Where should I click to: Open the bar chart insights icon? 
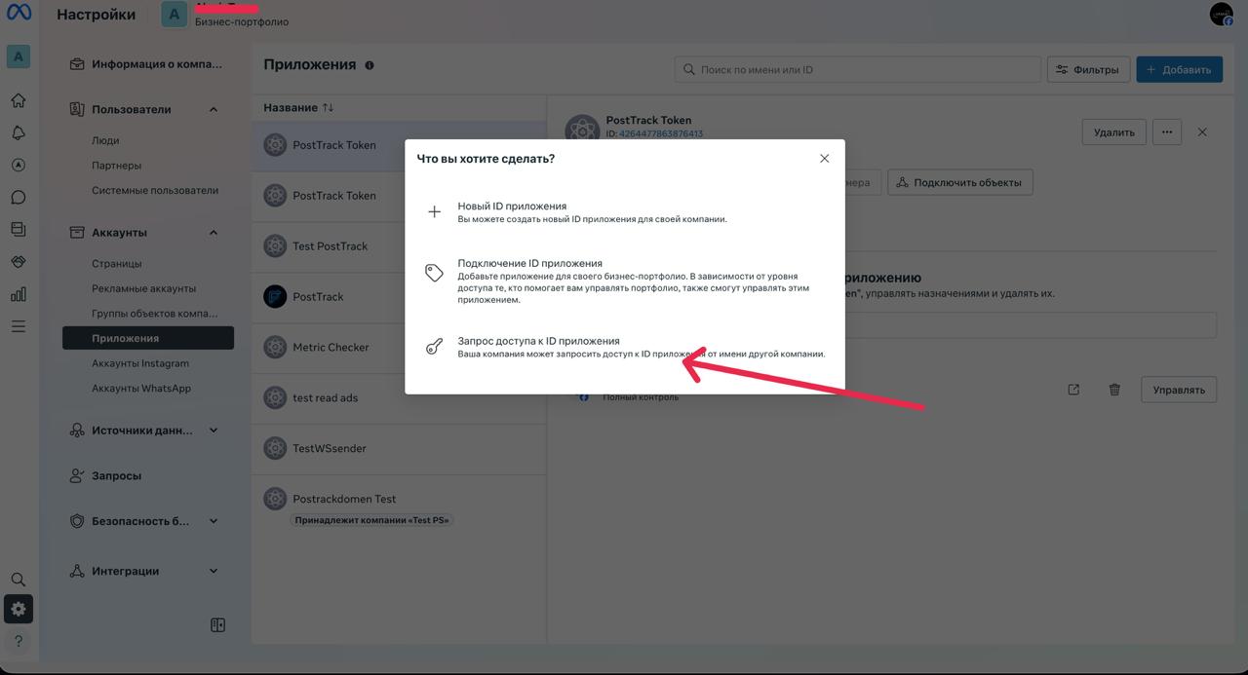(19, 294)
